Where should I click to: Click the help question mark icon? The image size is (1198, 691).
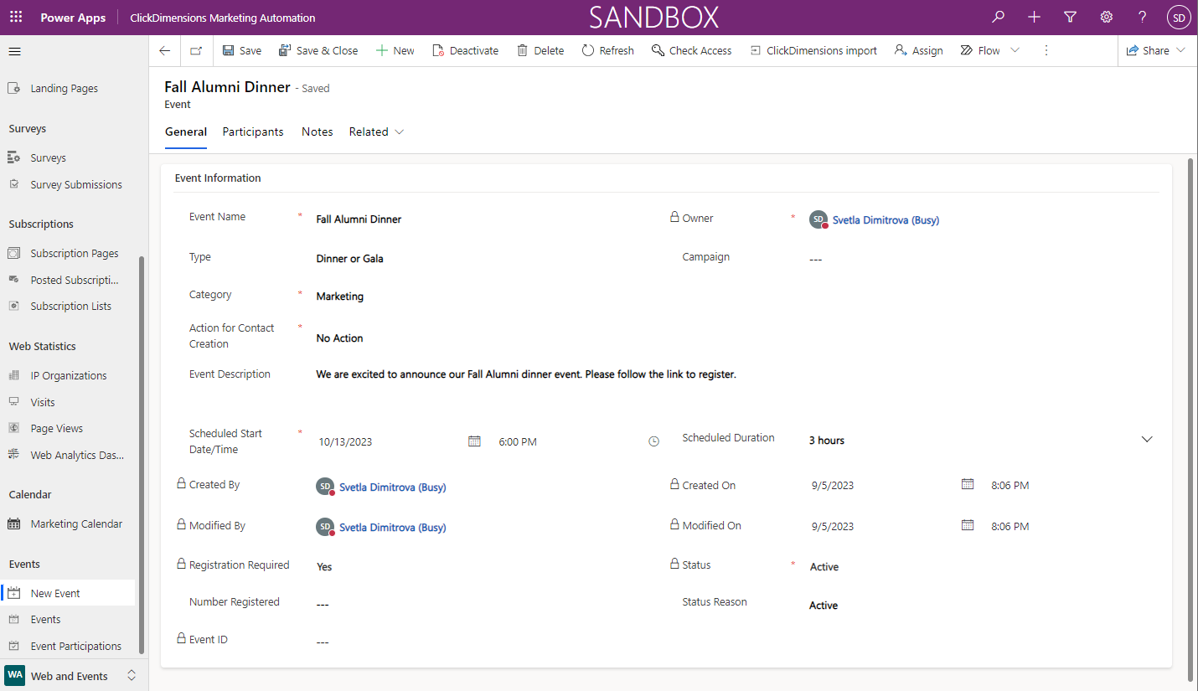1142,17
